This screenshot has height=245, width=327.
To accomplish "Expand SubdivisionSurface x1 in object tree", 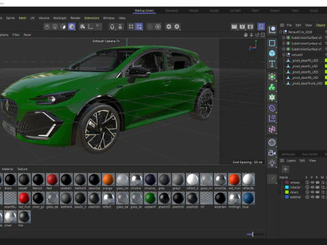I will 283,49.
